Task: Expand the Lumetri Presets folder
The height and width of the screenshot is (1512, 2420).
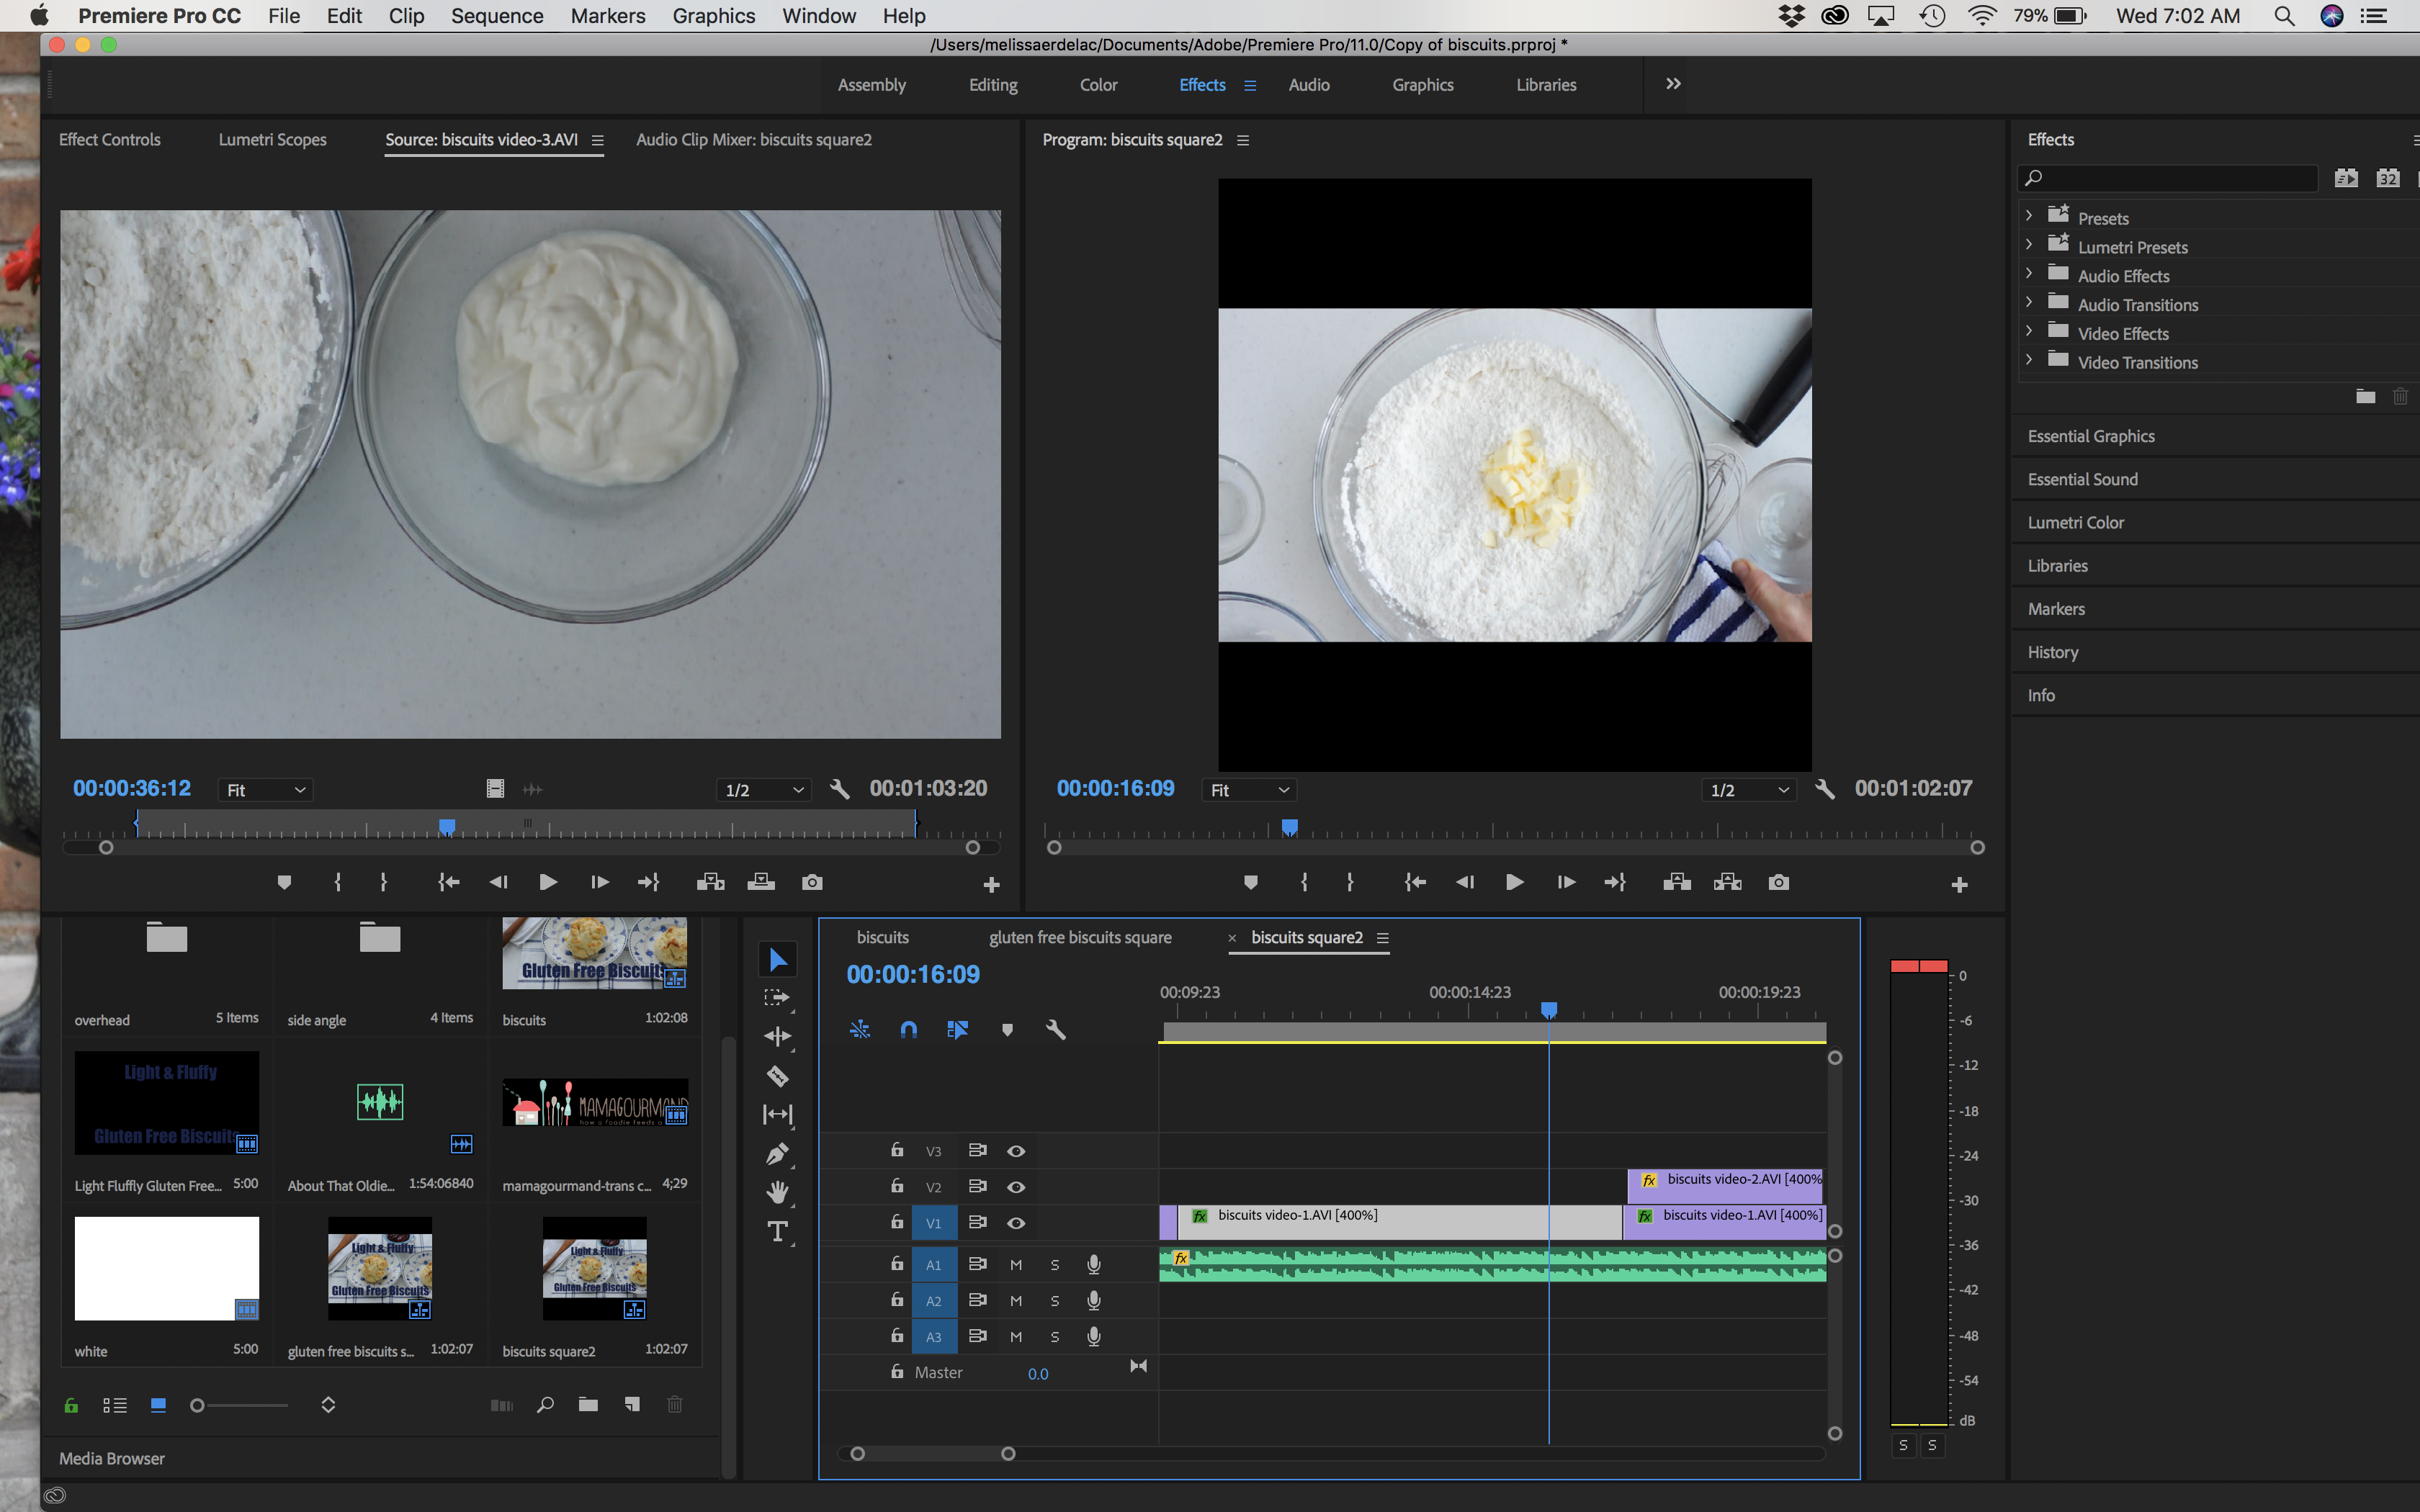Action: tap(2028, 245)
